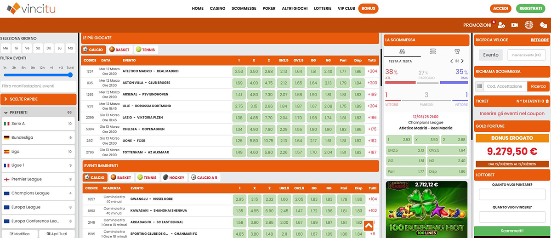
Task: Select the Do day filter
Action: (49, 48)
